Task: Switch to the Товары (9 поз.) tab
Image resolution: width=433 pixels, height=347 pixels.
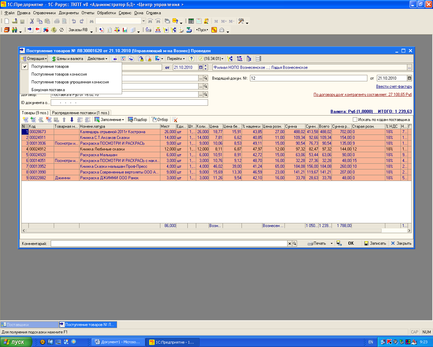Action: [x=35, y=113]
